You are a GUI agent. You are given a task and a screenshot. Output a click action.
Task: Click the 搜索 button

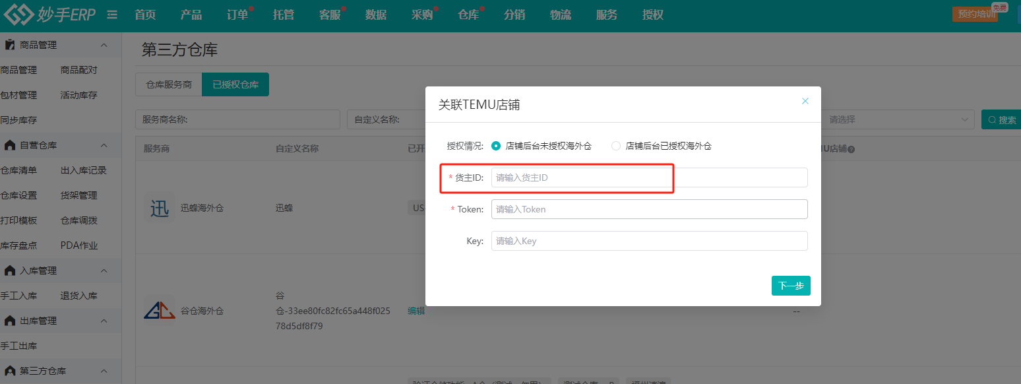tap(1001, 119)
